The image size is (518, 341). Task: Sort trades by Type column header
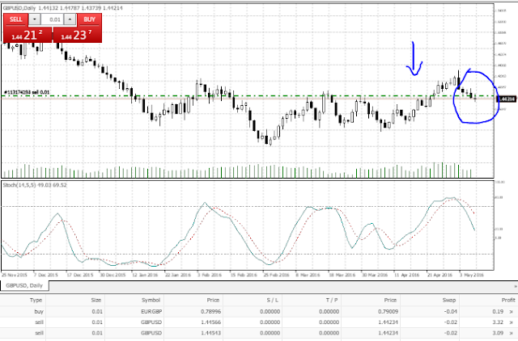36,300
